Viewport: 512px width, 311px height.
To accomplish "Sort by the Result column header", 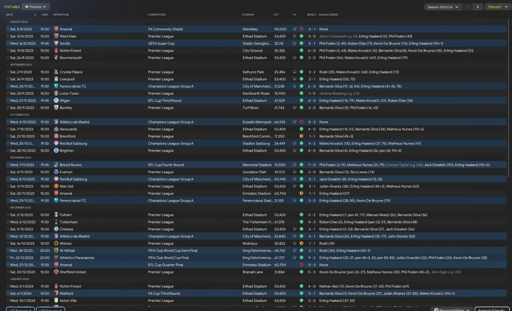I will (x=312, y=15).
